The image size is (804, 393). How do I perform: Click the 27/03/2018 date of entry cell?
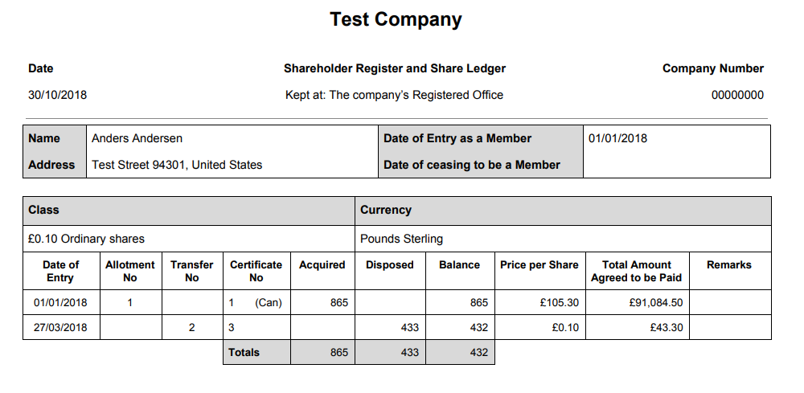pyautogui.click(x=61, y=327)
